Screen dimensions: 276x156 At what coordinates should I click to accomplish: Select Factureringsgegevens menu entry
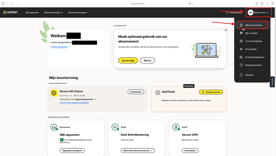(x=252, y=57)
